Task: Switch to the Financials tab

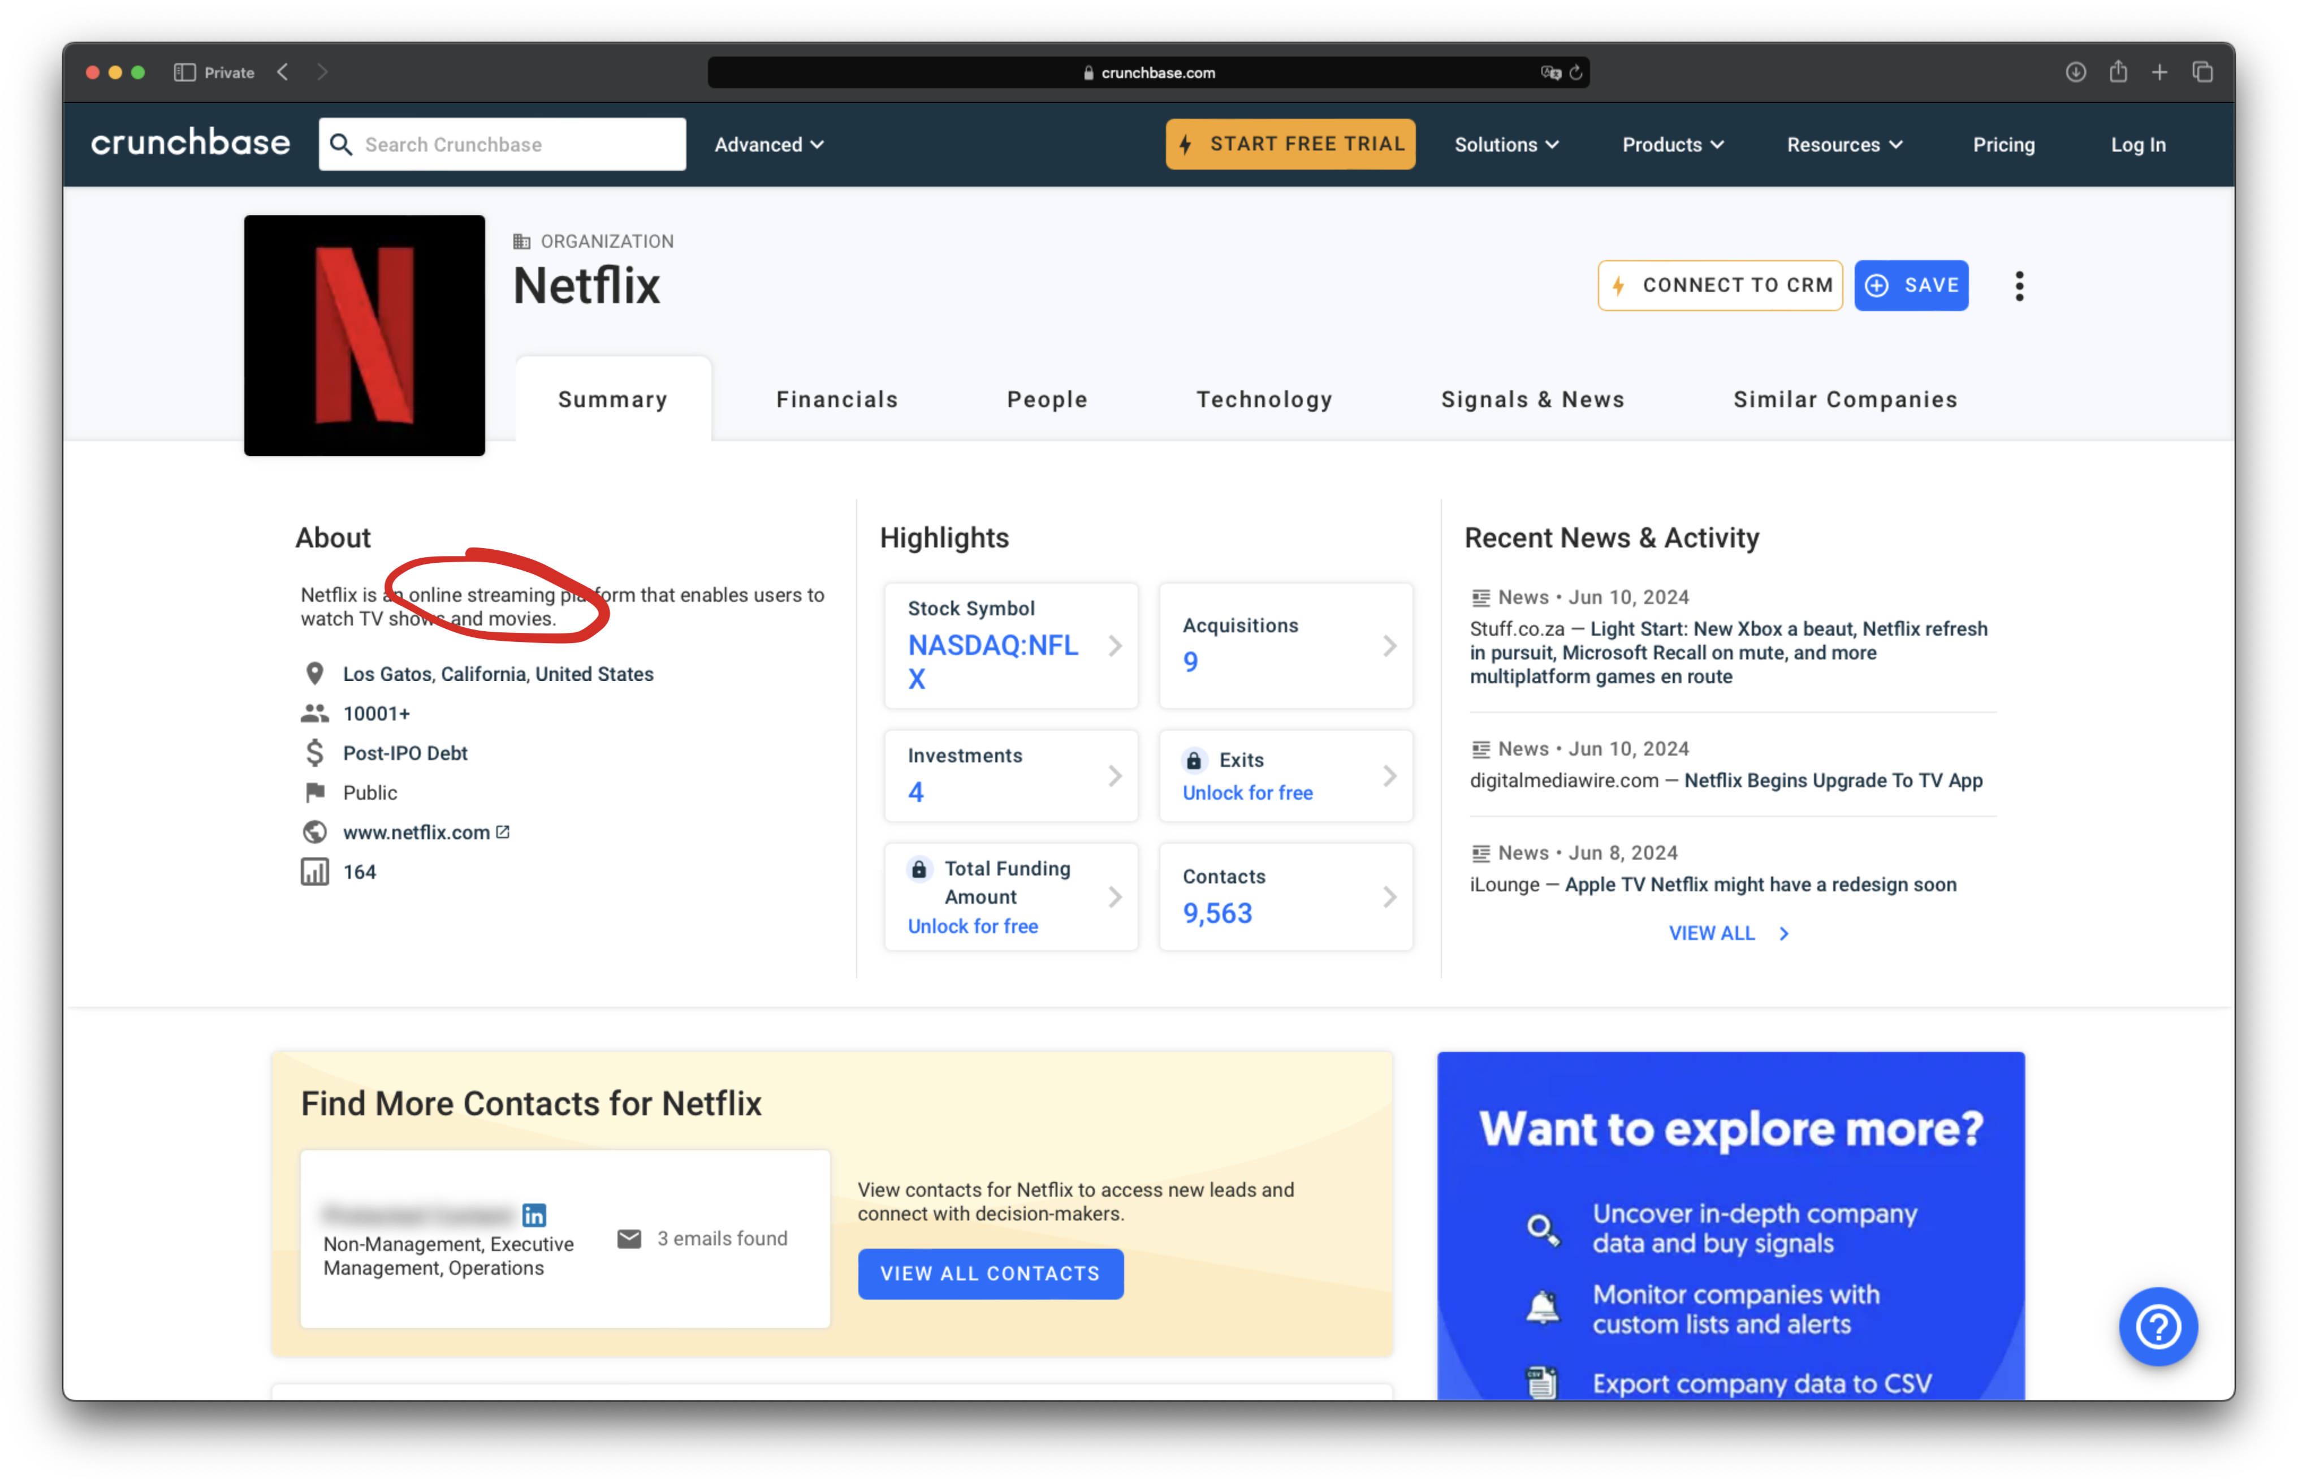Action: [836, 399]
